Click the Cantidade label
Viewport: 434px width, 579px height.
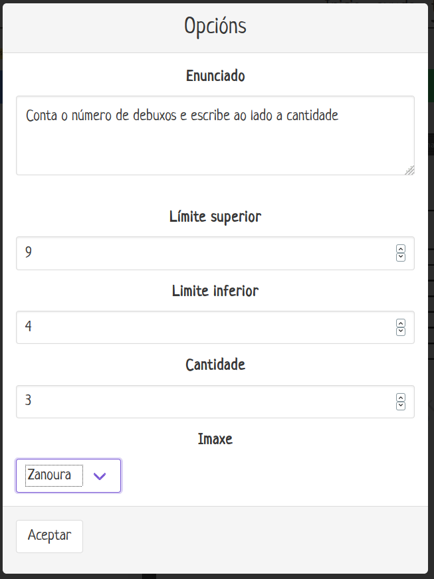click(x=215, y=365)
